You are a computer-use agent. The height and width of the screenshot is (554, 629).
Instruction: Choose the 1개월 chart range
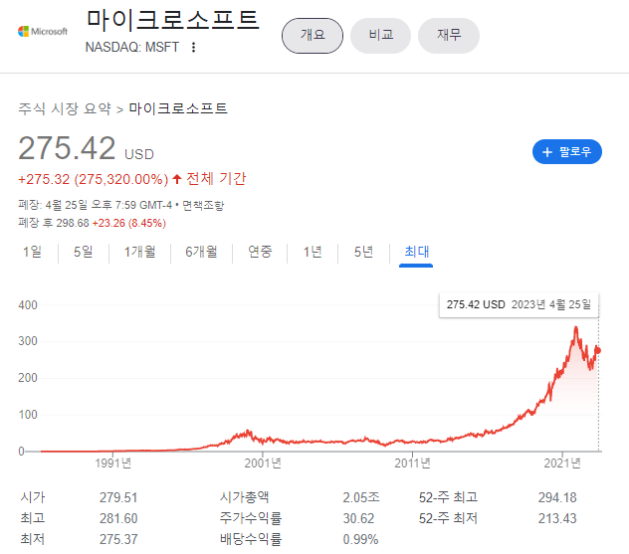pyautogui.click(x=139, y=253)
